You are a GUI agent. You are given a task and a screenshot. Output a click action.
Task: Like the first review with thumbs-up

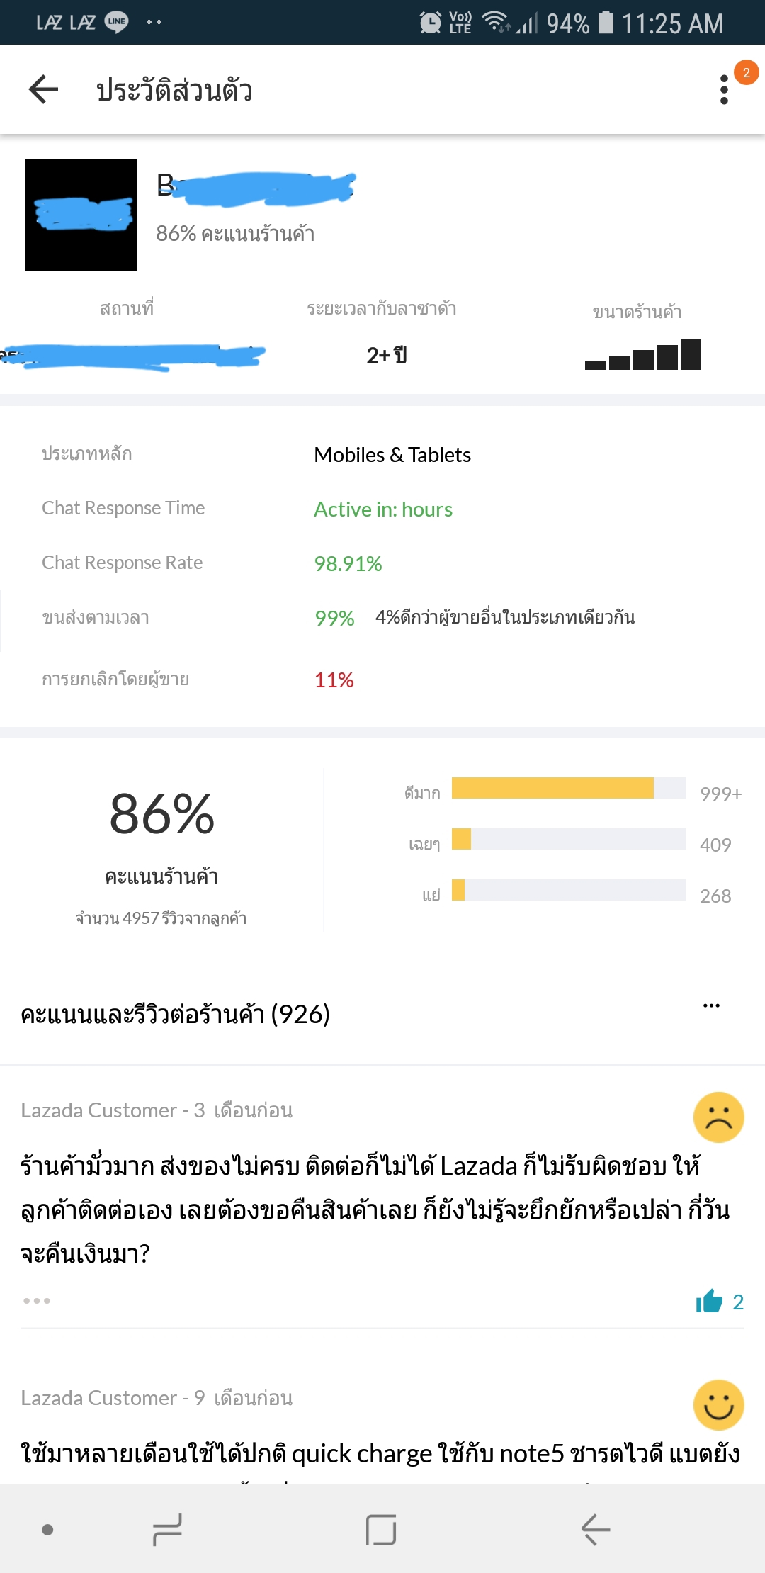pos(709,1301)
